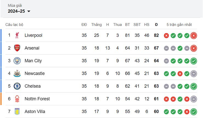Click the Liverpool club crest

tap(17, 35)
